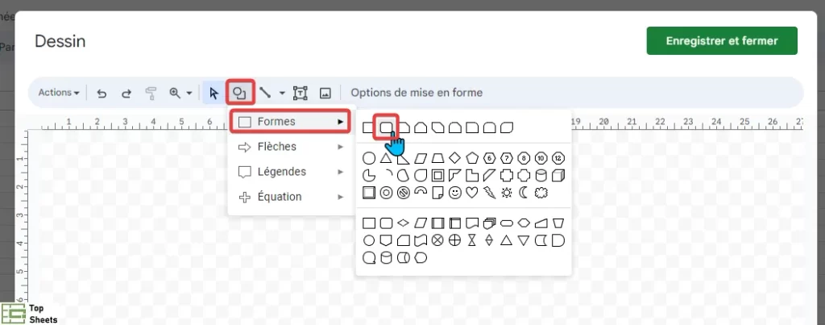Viewport: 825px width, 325px height.
Task: Pick the smiley face shape
Action: [x=455, y=194]
